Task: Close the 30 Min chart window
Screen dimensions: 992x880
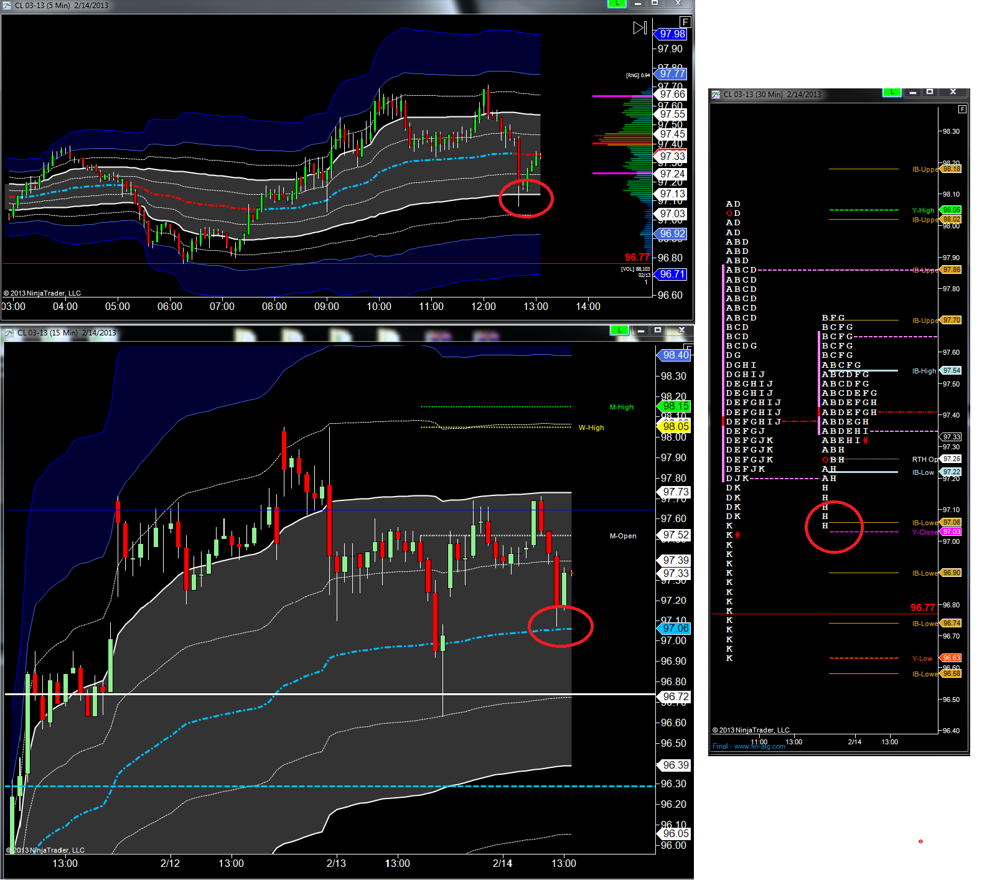Action: click(953, 92)
